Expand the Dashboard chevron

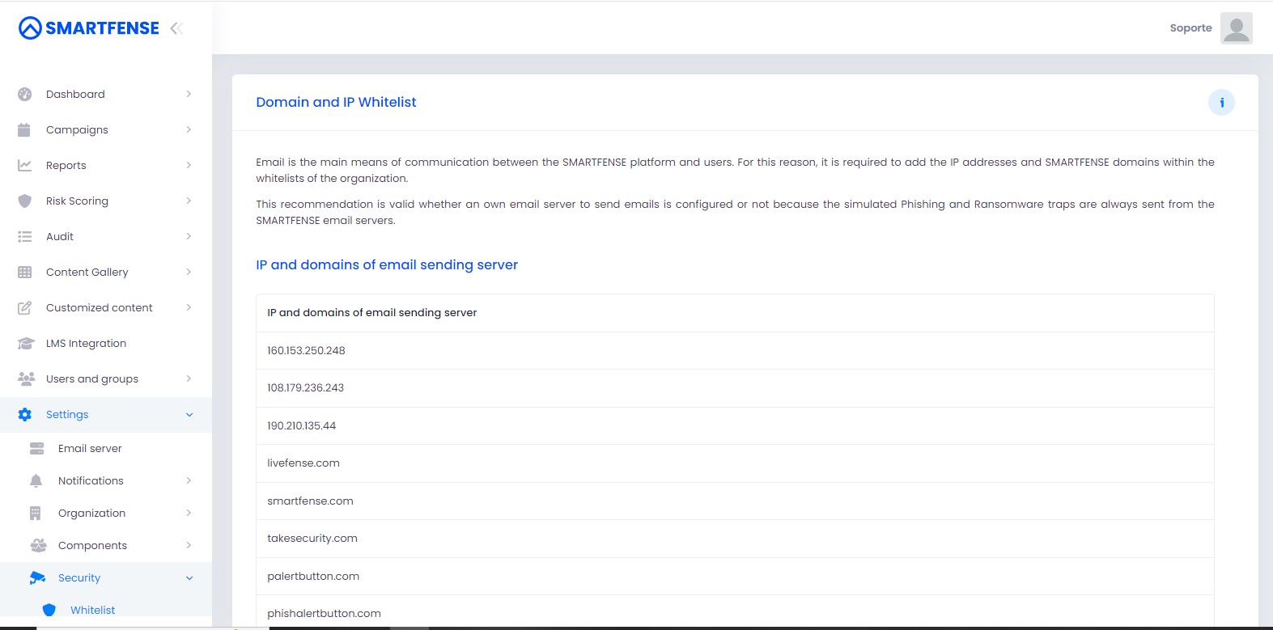click(x=189, y=94)
